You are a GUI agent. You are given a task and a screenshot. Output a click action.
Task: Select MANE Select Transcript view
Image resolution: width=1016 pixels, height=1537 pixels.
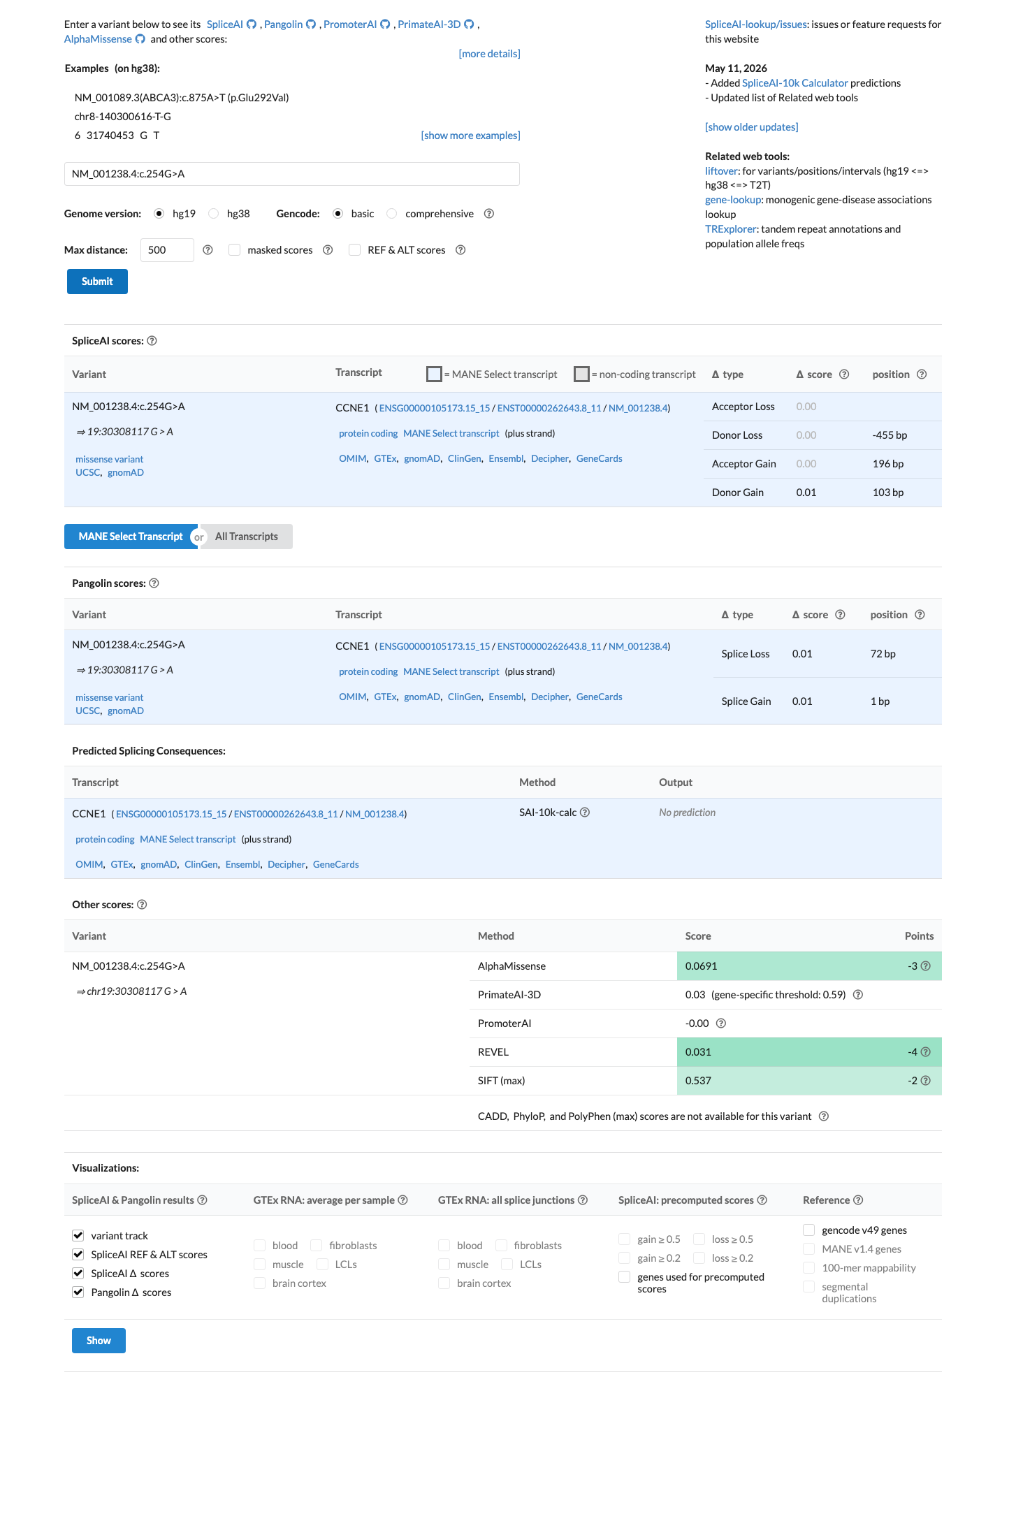(131, 537)
